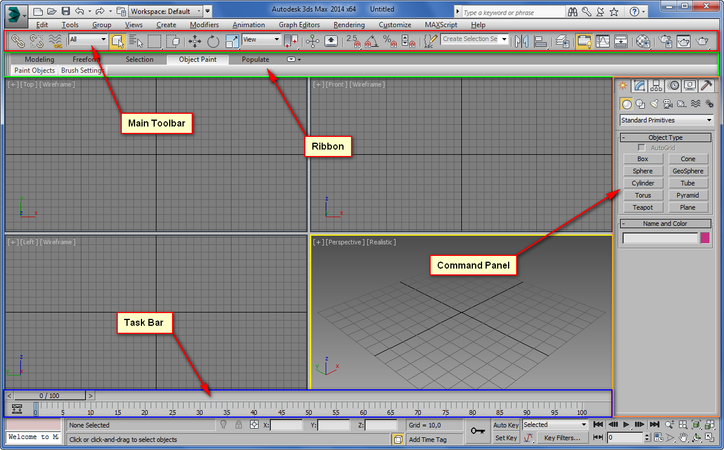Click the Set Key button
Screen dimensions: 724x450
[x=506, y=438]
